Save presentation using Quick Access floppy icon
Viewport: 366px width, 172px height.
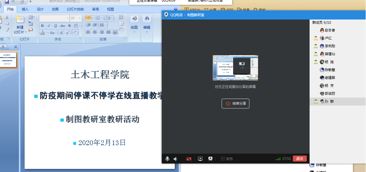[x=6, y=2]
